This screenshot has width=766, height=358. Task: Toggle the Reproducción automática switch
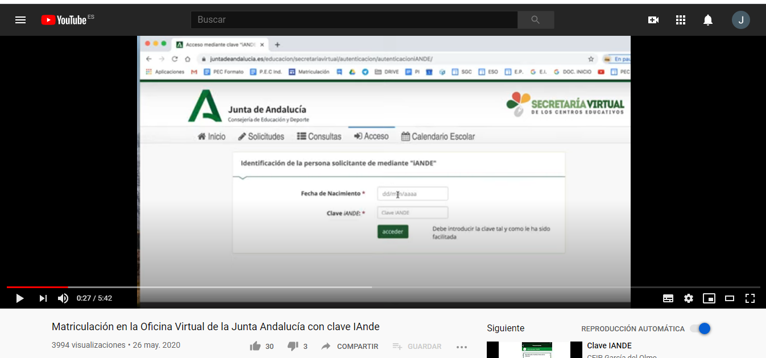click(701, 328)
